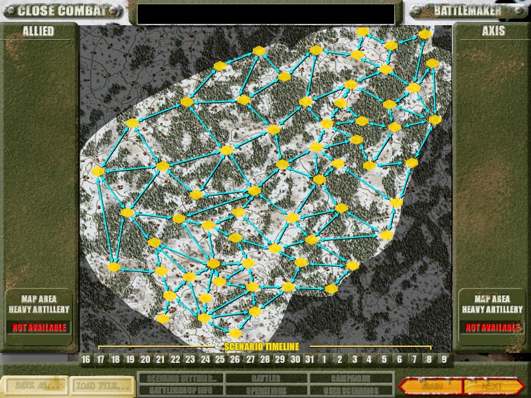
Task: Choose day 3 on the timeline
Action: click(354, 360)
